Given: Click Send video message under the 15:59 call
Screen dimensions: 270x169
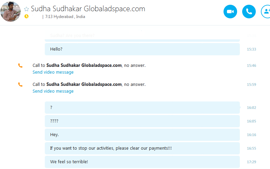Looking at the screenshot, I should [x=53, y=91].
